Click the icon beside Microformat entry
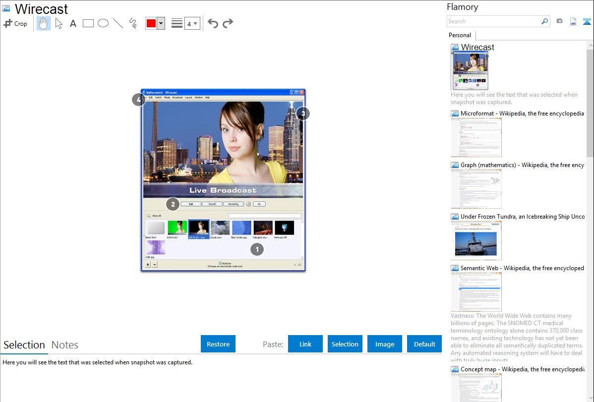Screen dimensions: 594x402 click(x=455, y=114)
